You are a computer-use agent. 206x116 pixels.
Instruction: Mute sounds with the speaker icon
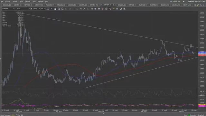point(183,2)
